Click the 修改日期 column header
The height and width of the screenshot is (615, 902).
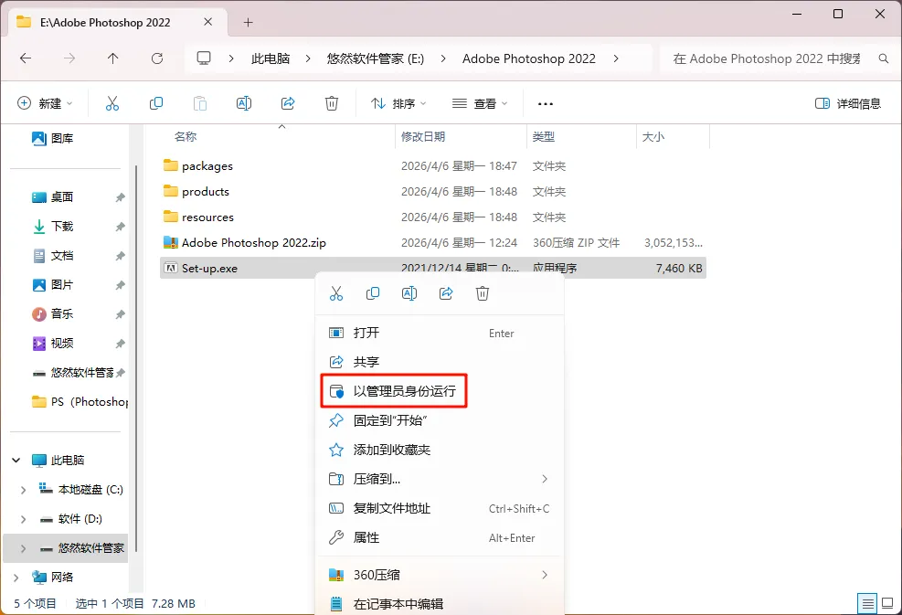pyautogui.click(x=423, y=137)
